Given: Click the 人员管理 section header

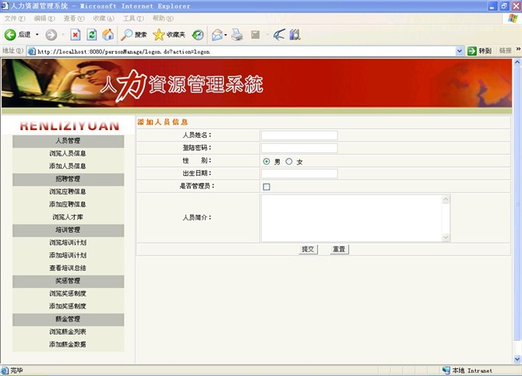Looking at the screenshot, I should coord(69,141).
